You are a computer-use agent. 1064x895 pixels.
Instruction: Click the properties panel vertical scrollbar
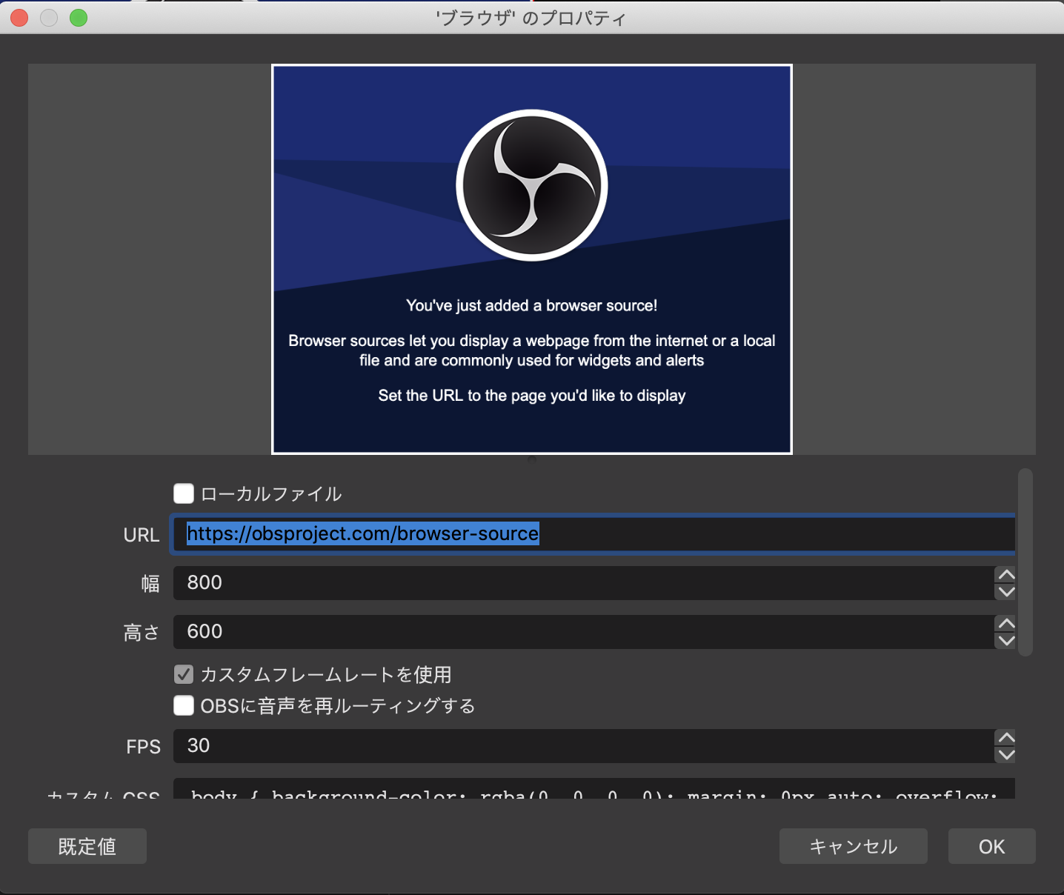click(1025, 562)
